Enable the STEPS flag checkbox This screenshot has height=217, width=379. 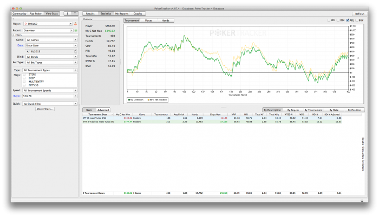[x=24, y=74]
